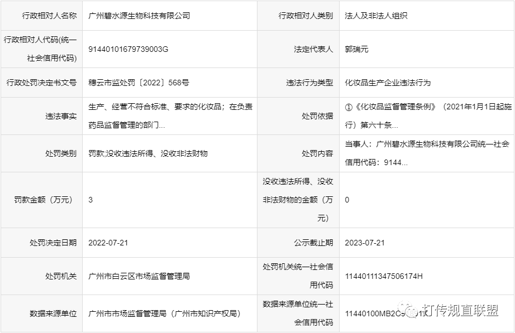Select the 处罚机关统一社会信用代码 label
This screenshot has height=333, width=515.
click(x=298, y=276)
